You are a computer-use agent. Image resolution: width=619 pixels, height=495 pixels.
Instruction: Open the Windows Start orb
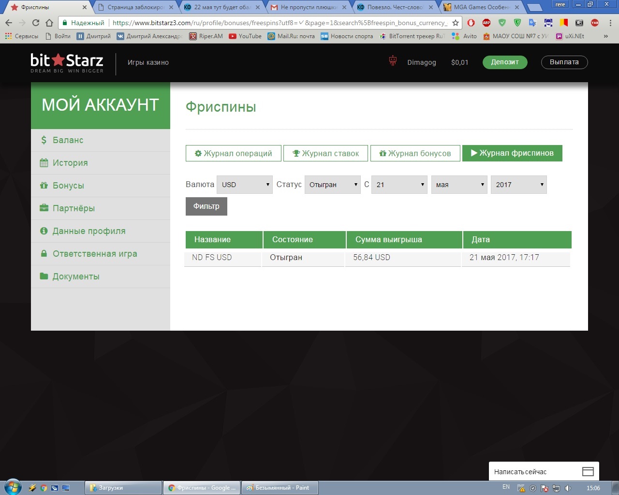coord(13,487)
